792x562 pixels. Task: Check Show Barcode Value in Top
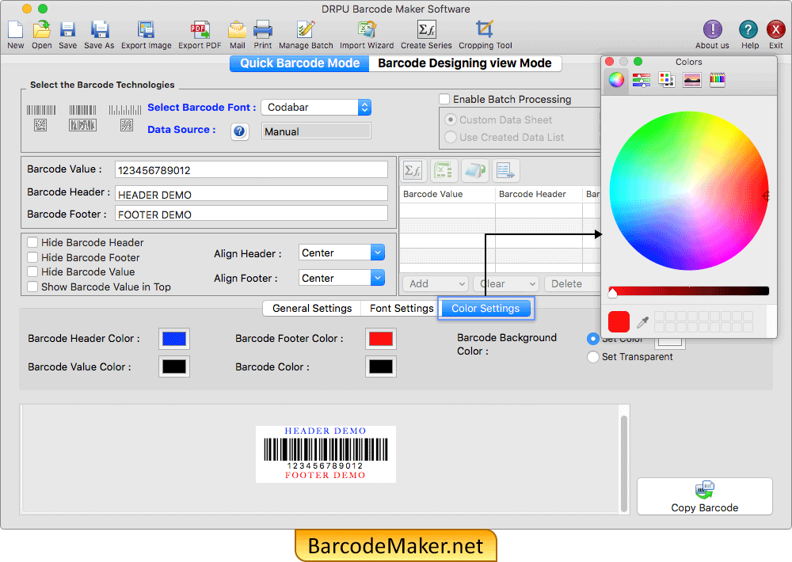32,287
